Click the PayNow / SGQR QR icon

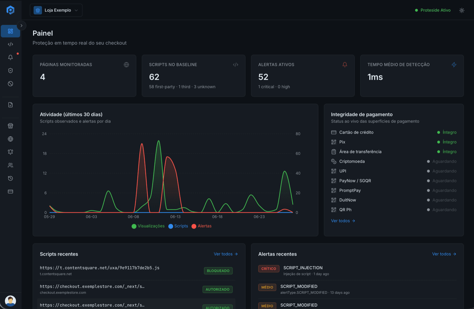[334, 181]
